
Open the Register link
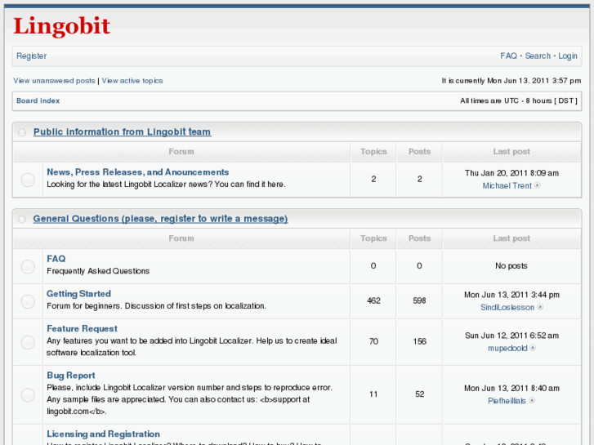(31, 56)
